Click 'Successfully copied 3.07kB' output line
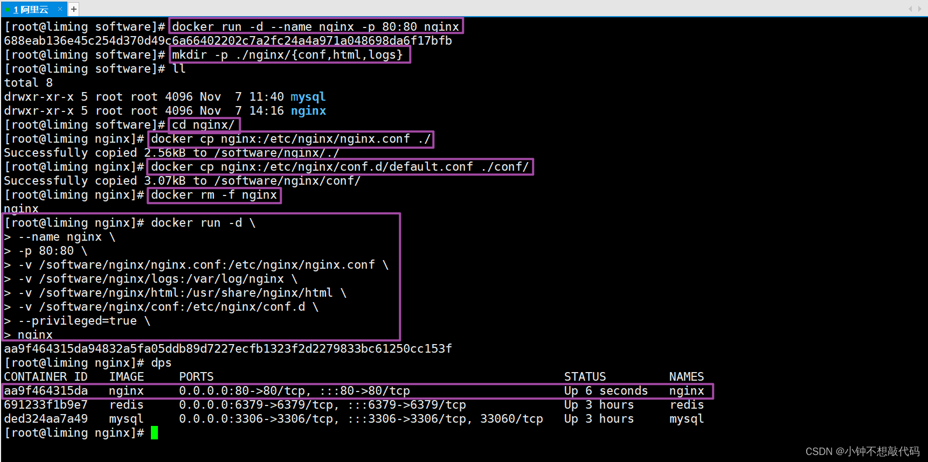Viewport: 928px width, 462px height. pyautogui.click(x=182, y=181)
